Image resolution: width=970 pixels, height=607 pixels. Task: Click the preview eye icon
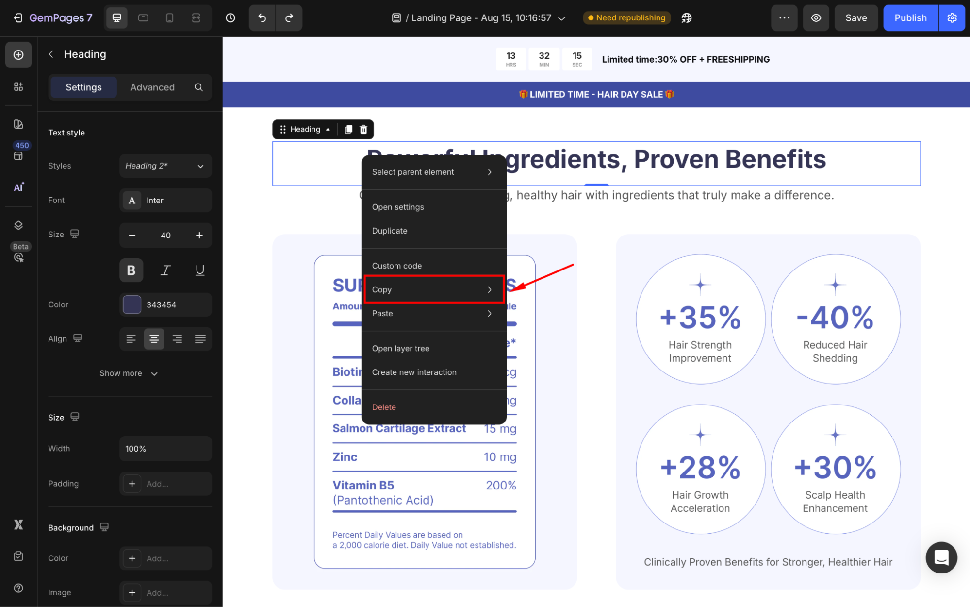[x=816, y=18]
